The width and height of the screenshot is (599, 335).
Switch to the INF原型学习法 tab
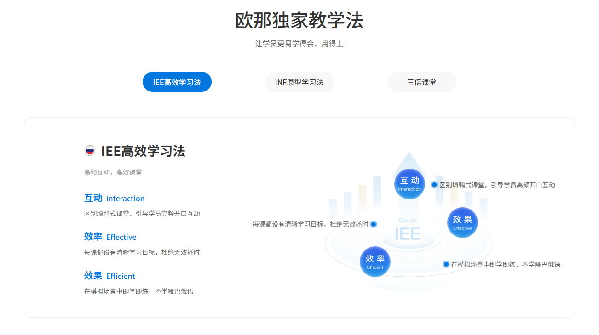pyautogui.click(x=299, y=82)
